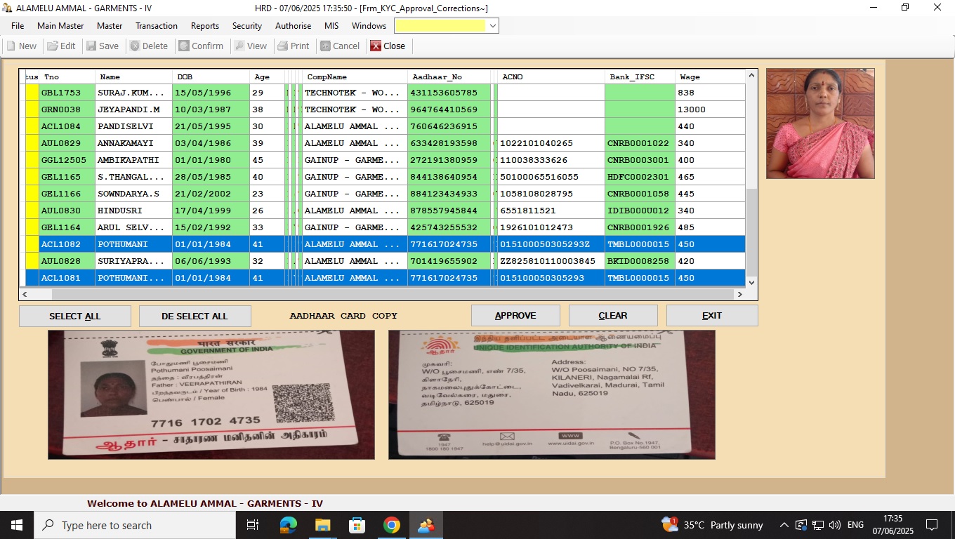Screen dimensions: 955x539
Task: Click the Edit toolbar icon
Action: [53, 46]
